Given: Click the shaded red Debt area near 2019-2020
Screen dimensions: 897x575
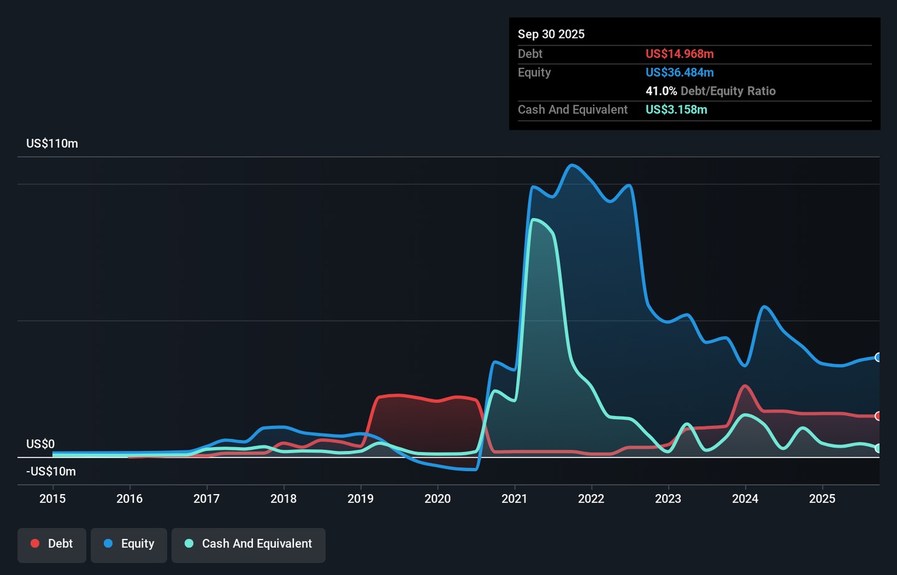Looking at the screenshot, I should 424,424.
